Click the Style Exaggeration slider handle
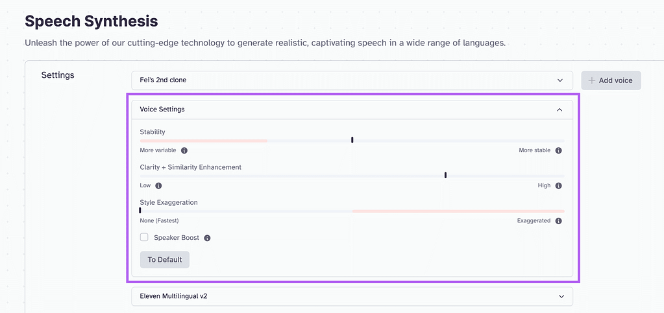 click(x=140, y=211)
